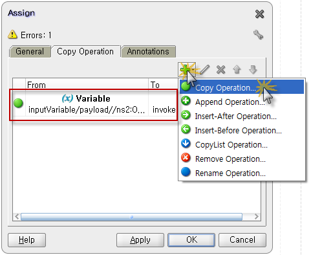The height and width of the screenshot is (255, 311).
Task: Switch to the Annotations tab
Action: pyautogui.click(x=148, y=52)
